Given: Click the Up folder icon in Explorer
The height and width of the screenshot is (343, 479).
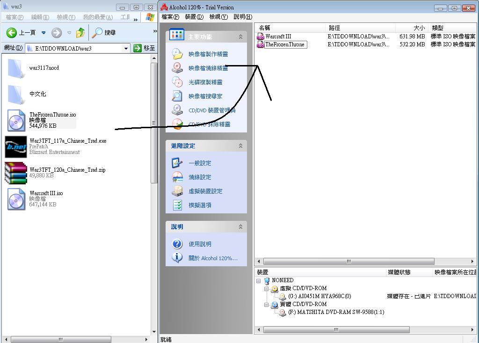Looking at the screenshot, I should coord(80,32).
